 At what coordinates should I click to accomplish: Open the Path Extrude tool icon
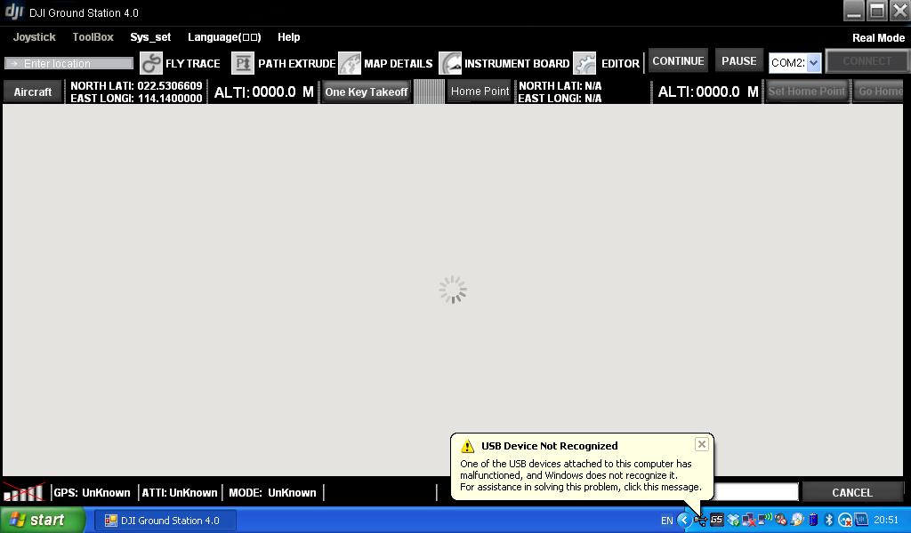click(243, 63)
